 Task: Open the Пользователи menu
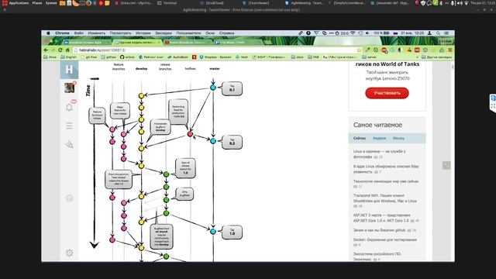(x=188, y=33)
